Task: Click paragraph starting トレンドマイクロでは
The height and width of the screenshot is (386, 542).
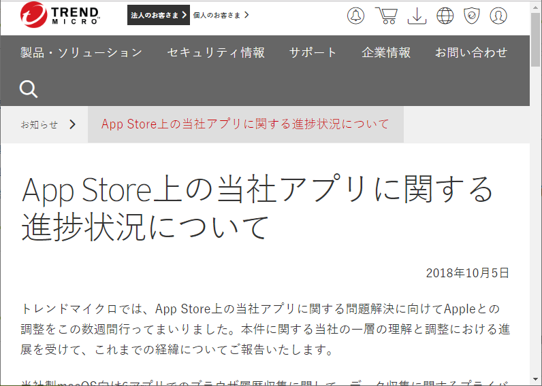Action: tap(265, 330)
